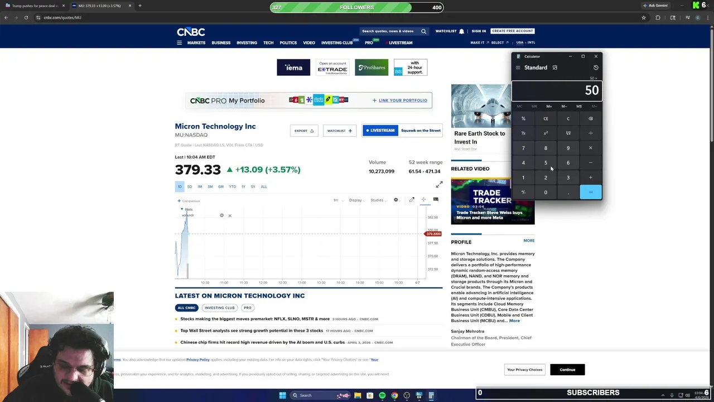
Task: Click the search magnifier icon on CNBC
Action: 423,31
